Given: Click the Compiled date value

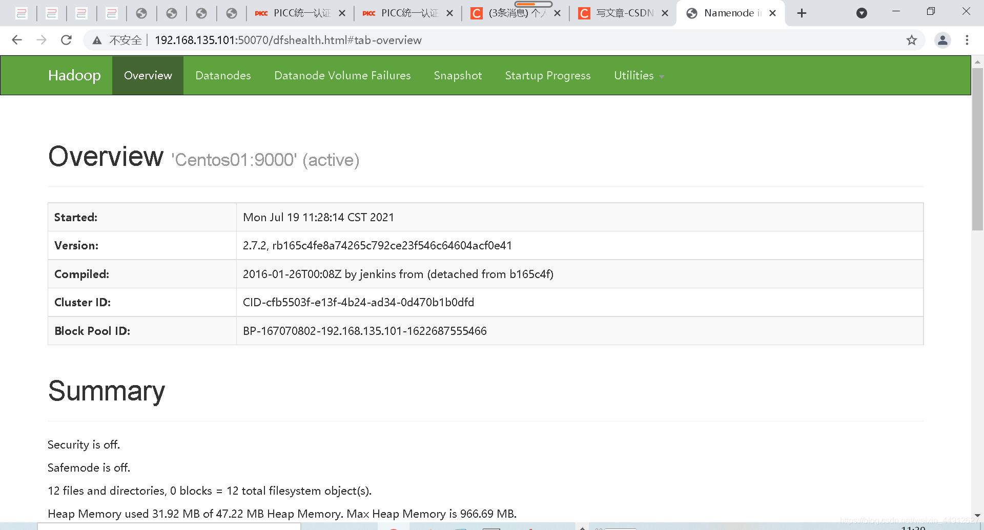Looking at the screenshot, I should (x=398, y=274).
